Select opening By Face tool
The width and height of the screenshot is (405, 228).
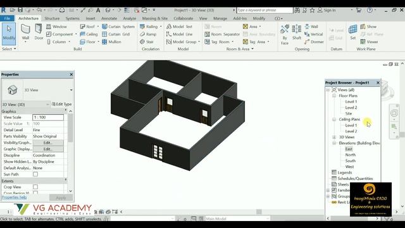click(285, 34)
